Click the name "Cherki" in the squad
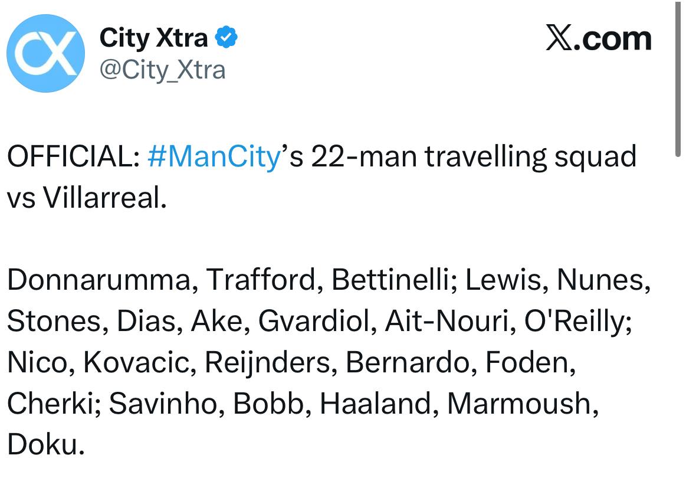This screenshot has height=501, width=686. (x=50, y=404)
